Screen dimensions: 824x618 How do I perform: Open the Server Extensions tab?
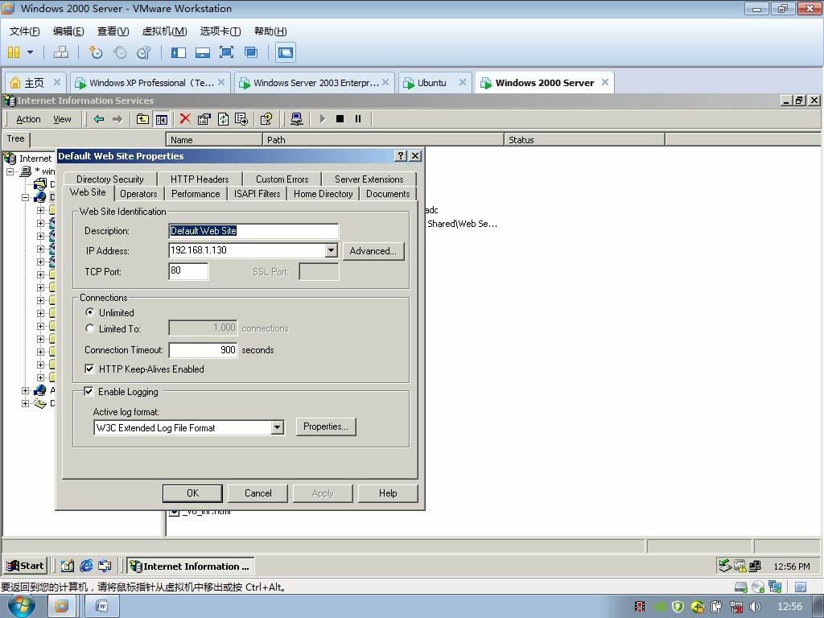(369, 179)
